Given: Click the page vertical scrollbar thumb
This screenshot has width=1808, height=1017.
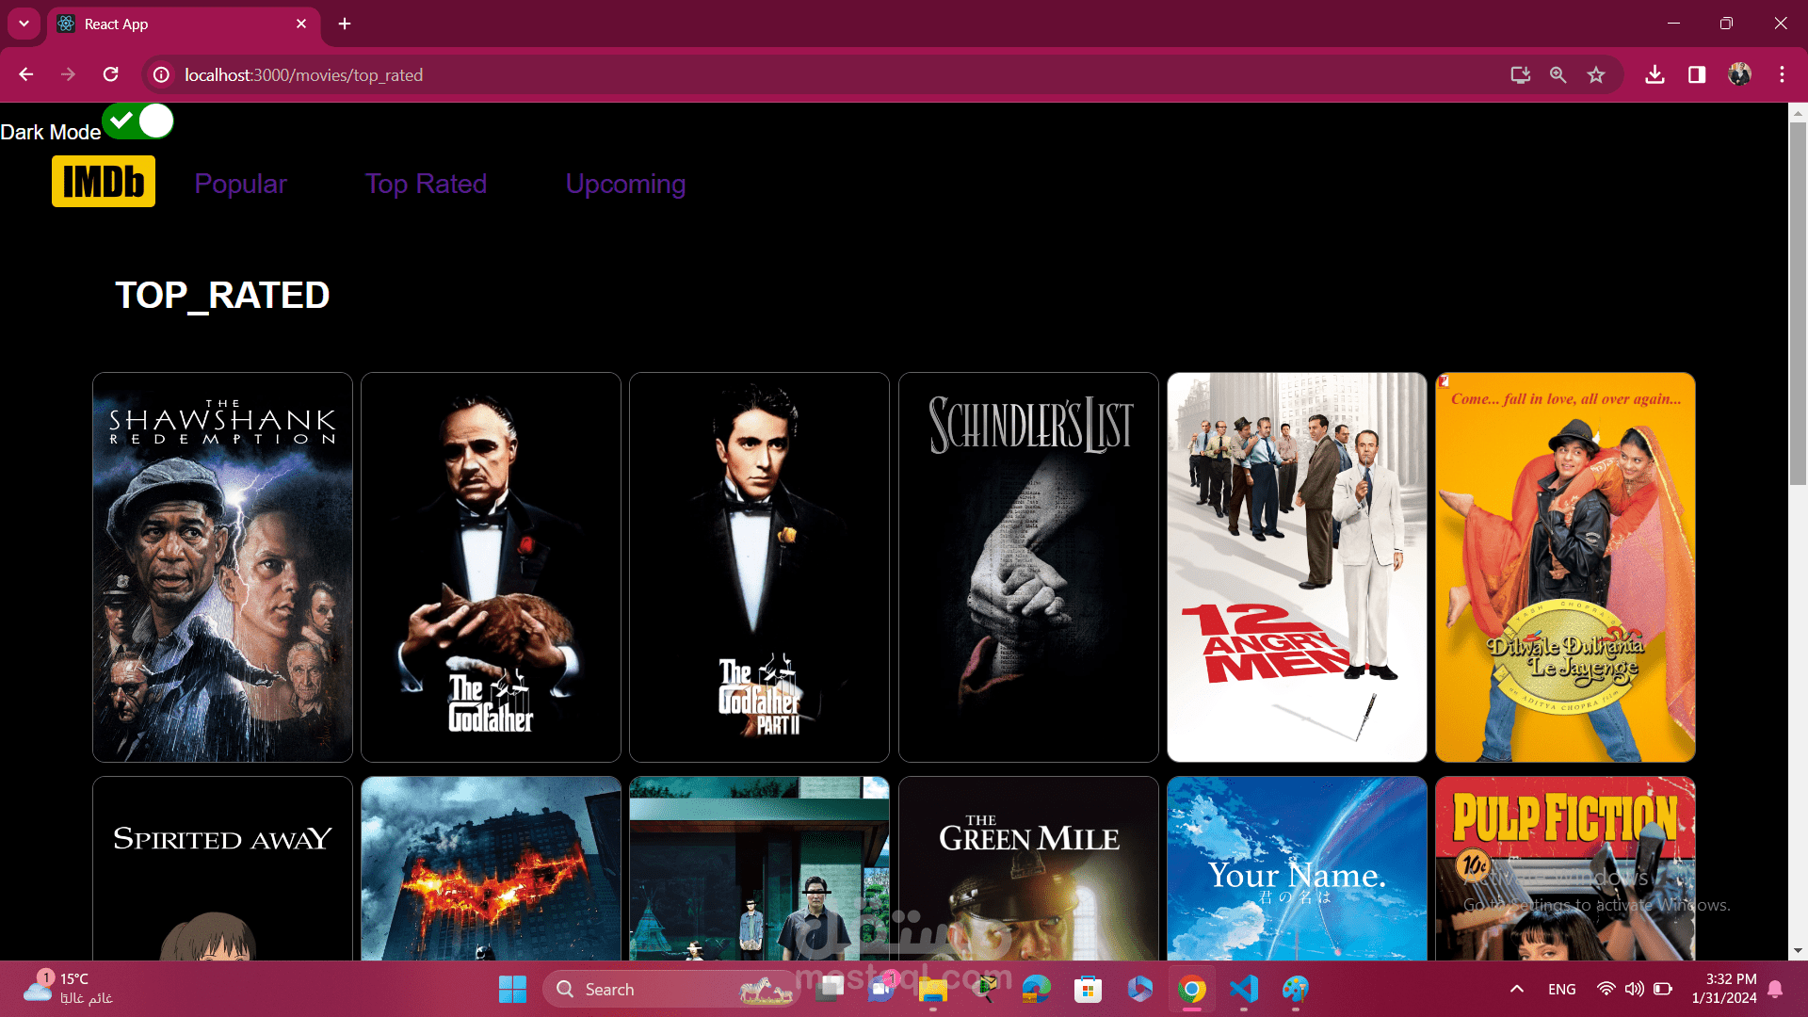Looking at the screenshot, I should (1798, 303).
